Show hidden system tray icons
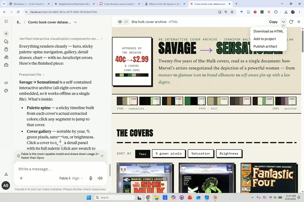Image resolution: width=304 pixels, height=202 pixels. 252,197
